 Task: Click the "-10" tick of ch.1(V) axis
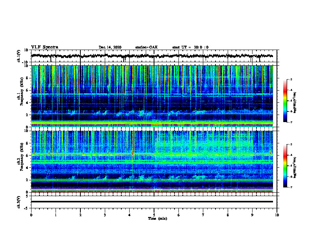(26, 62)
